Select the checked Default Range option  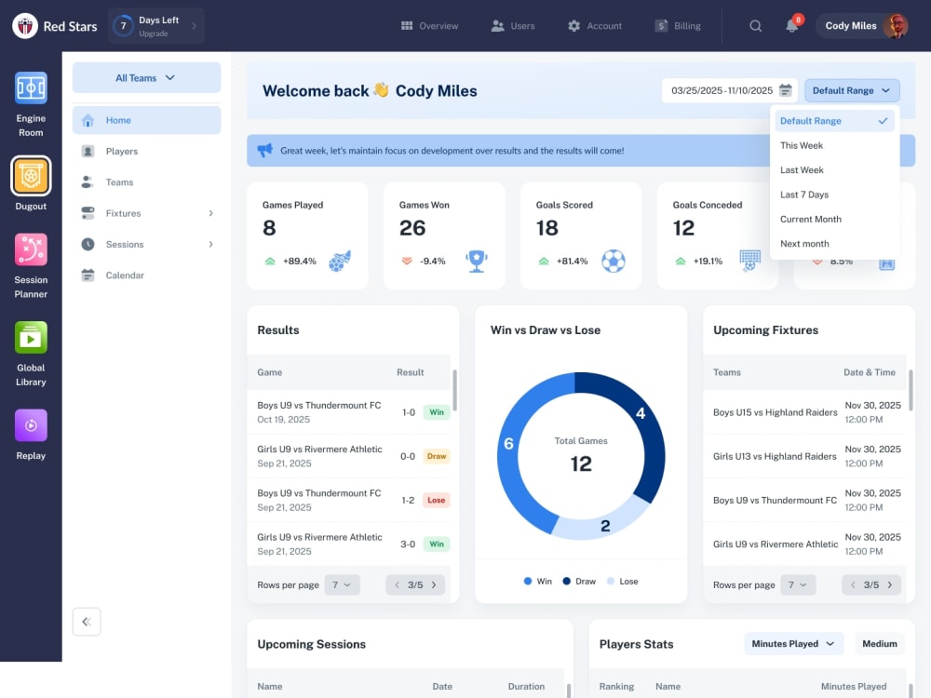point(834,120)
